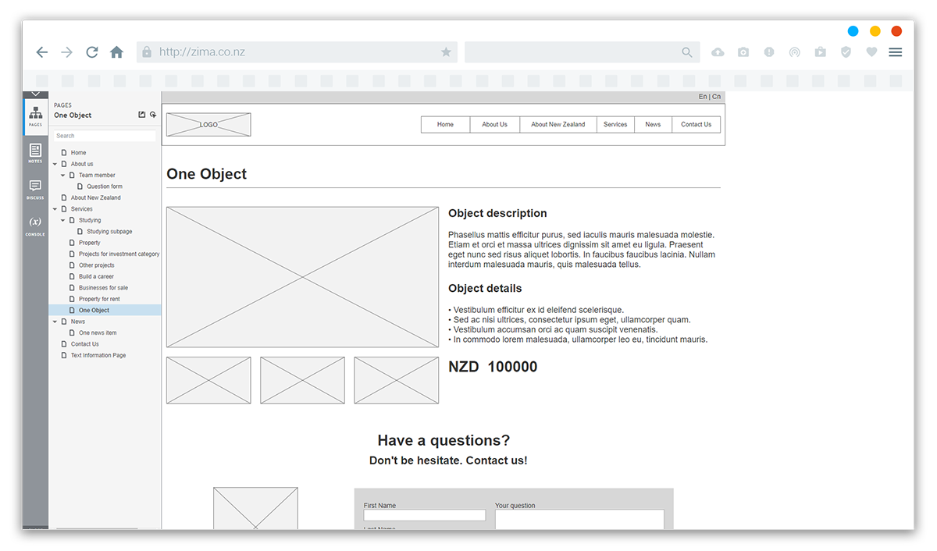Image resolution: width=937 pixels, height=551 pixels.
Task: Click the First Name input field
Action: coord(424,516)
